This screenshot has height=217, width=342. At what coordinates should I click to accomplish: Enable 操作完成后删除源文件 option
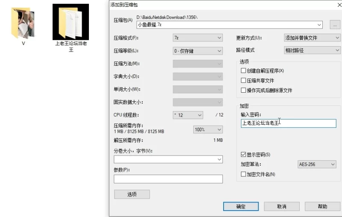[x=244, y=91]
